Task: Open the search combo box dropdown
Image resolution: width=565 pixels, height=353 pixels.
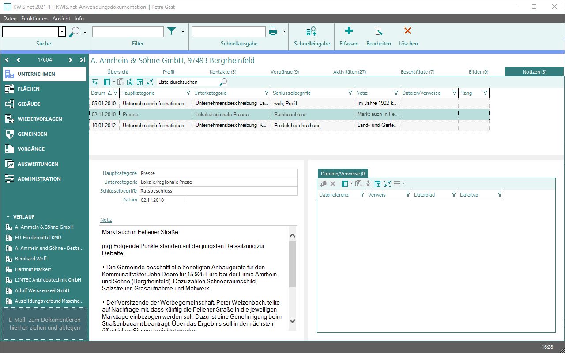Action: [x=62, y=32]
